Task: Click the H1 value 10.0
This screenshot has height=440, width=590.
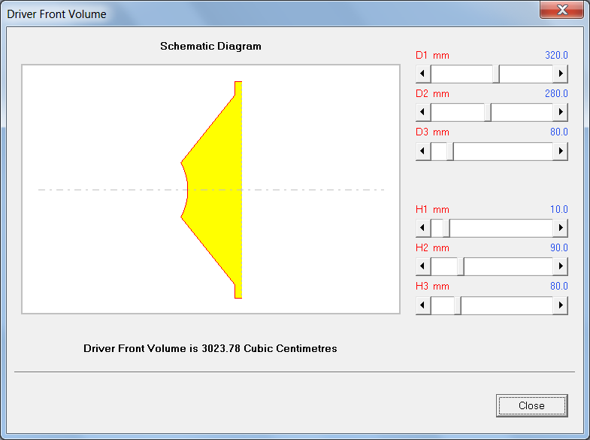Action: point(558,209)
